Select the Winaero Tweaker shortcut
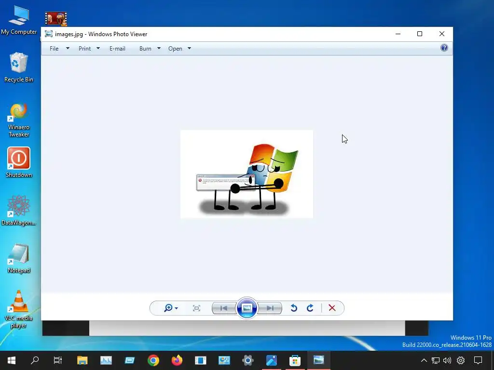The width and height of the screenshot is (494, 370). click(x=19, y=120)
